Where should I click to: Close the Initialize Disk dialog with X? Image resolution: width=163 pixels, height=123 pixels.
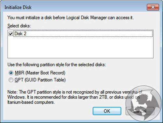click(x=153, y=7)
